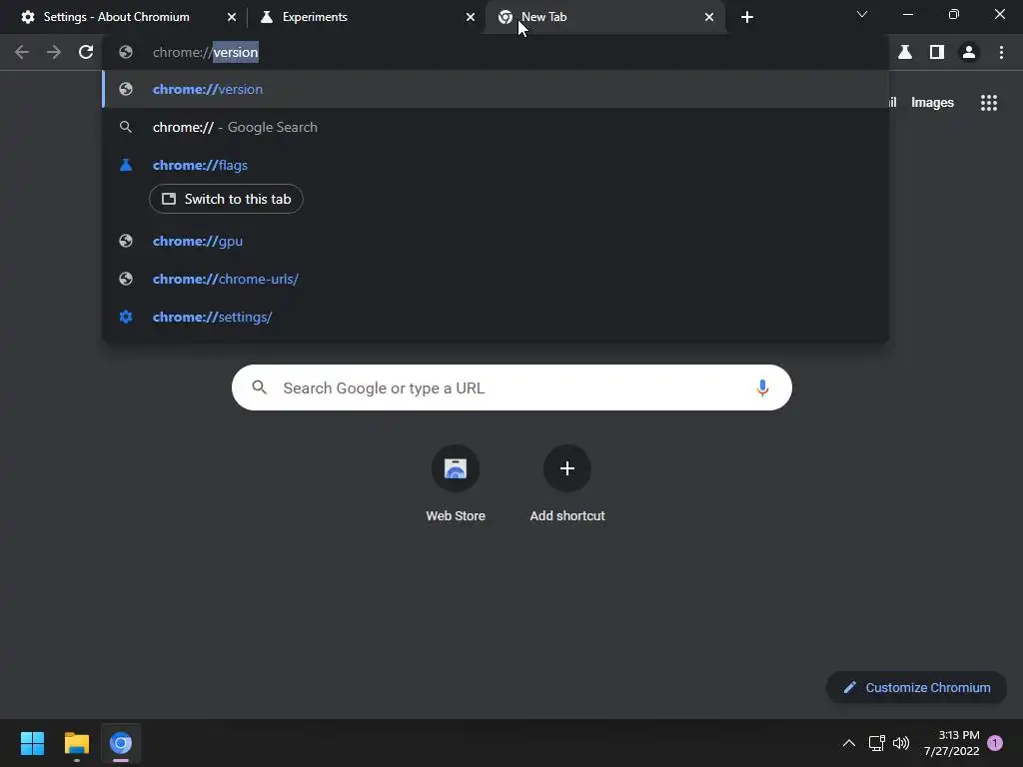Select the New Tab tab
Image resolution: width=1023 pixels, height=767 pixels.
[605, 17]
